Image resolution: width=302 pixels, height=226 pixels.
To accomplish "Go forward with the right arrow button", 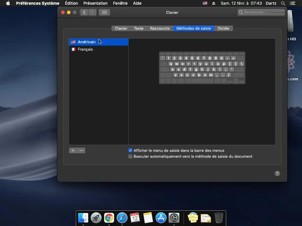I will (x=92, y=12).
